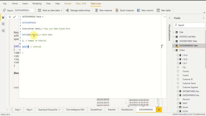The width and height of the screenshot is (206, 116).
Task: Open the File menu
Action: point(5,4)
